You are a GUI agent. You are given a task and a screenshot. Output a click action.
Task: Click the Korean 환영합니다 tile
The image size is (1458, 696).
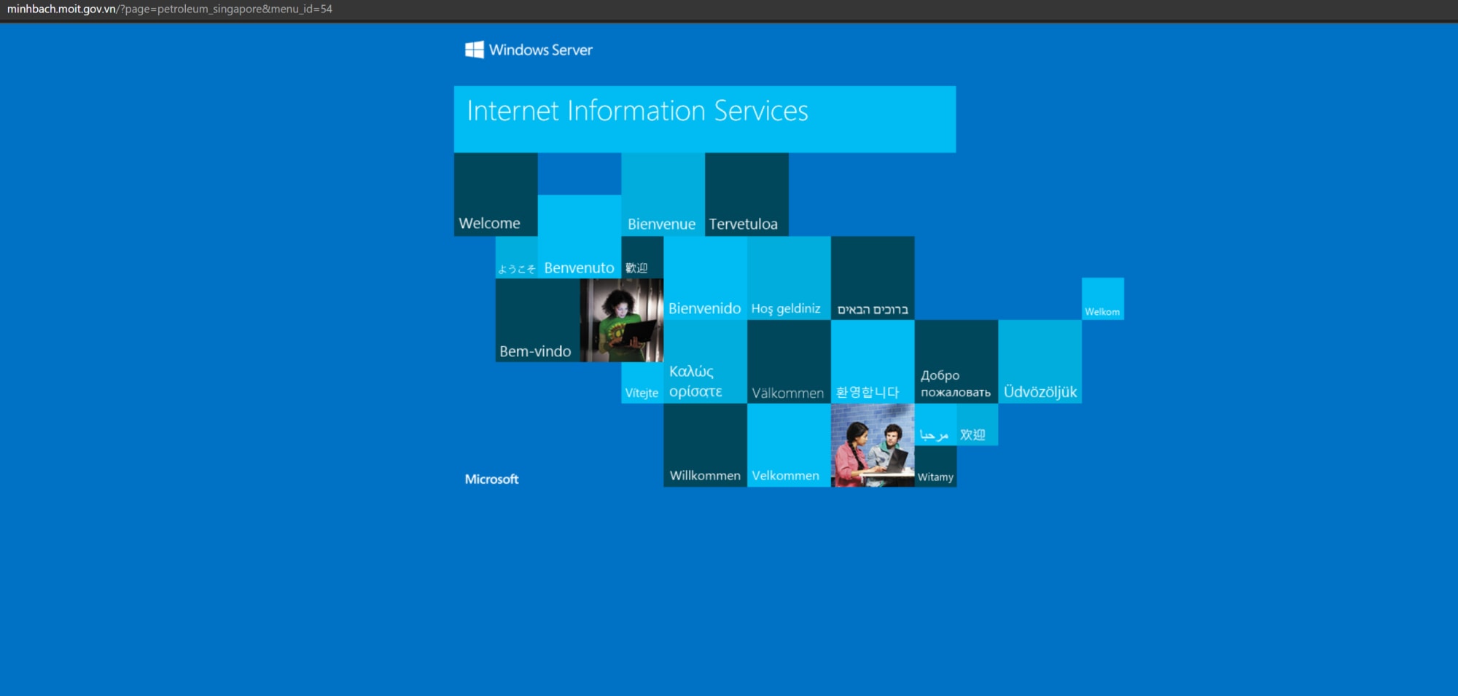873,361
